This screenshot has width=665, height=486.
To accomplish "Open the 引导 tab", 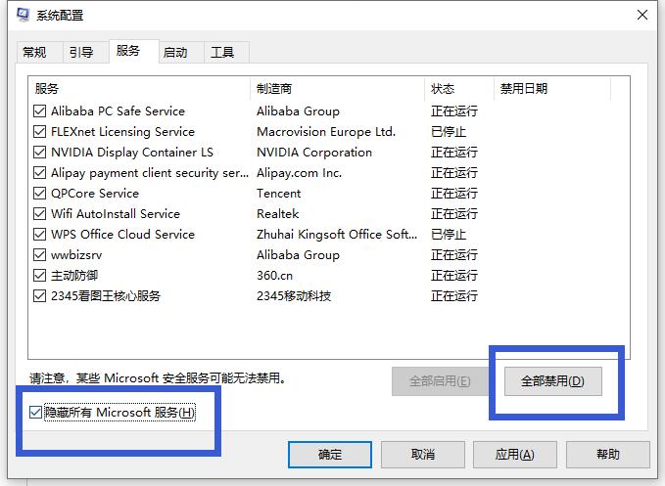I will point(81,53).
